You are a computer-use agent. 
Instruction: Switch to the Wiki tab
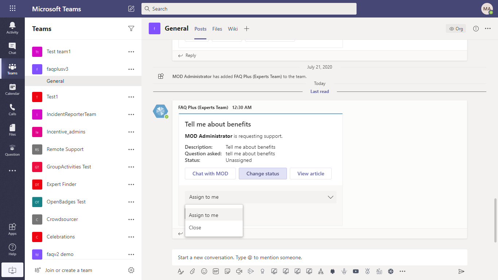tap(233, 29)
